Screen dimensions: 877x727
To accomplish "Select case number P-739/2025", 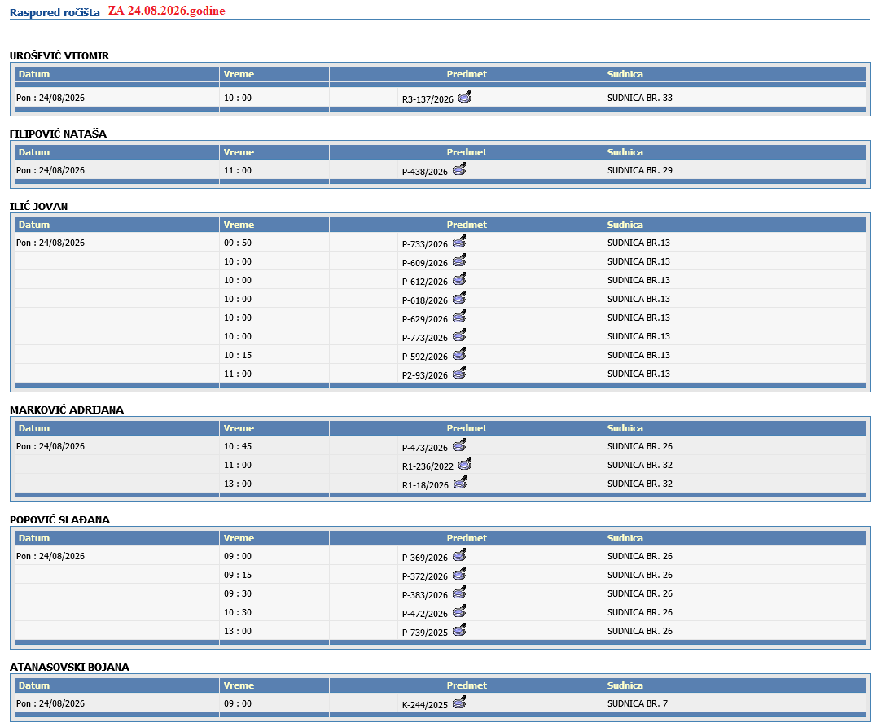I will click(x=424, y=633).
